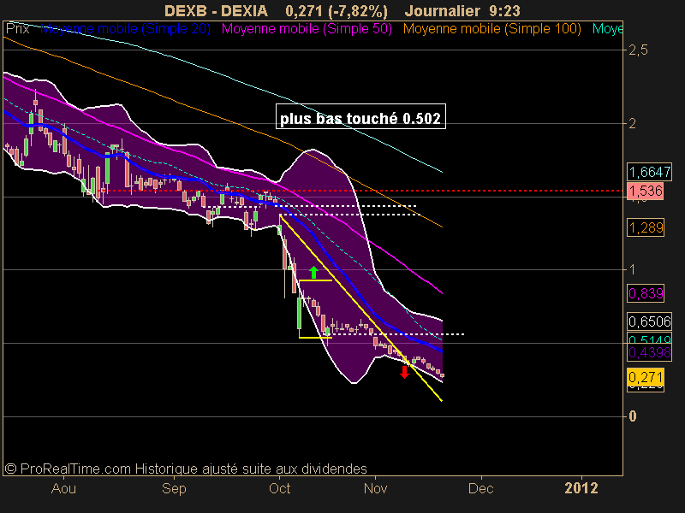The image size is (685, 513).
Task: Click the price axis label 0
Action: pos(633,416)
